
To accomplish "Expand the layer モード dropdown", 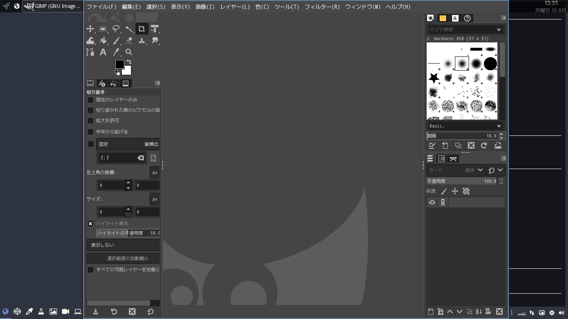I will [455, 170].
